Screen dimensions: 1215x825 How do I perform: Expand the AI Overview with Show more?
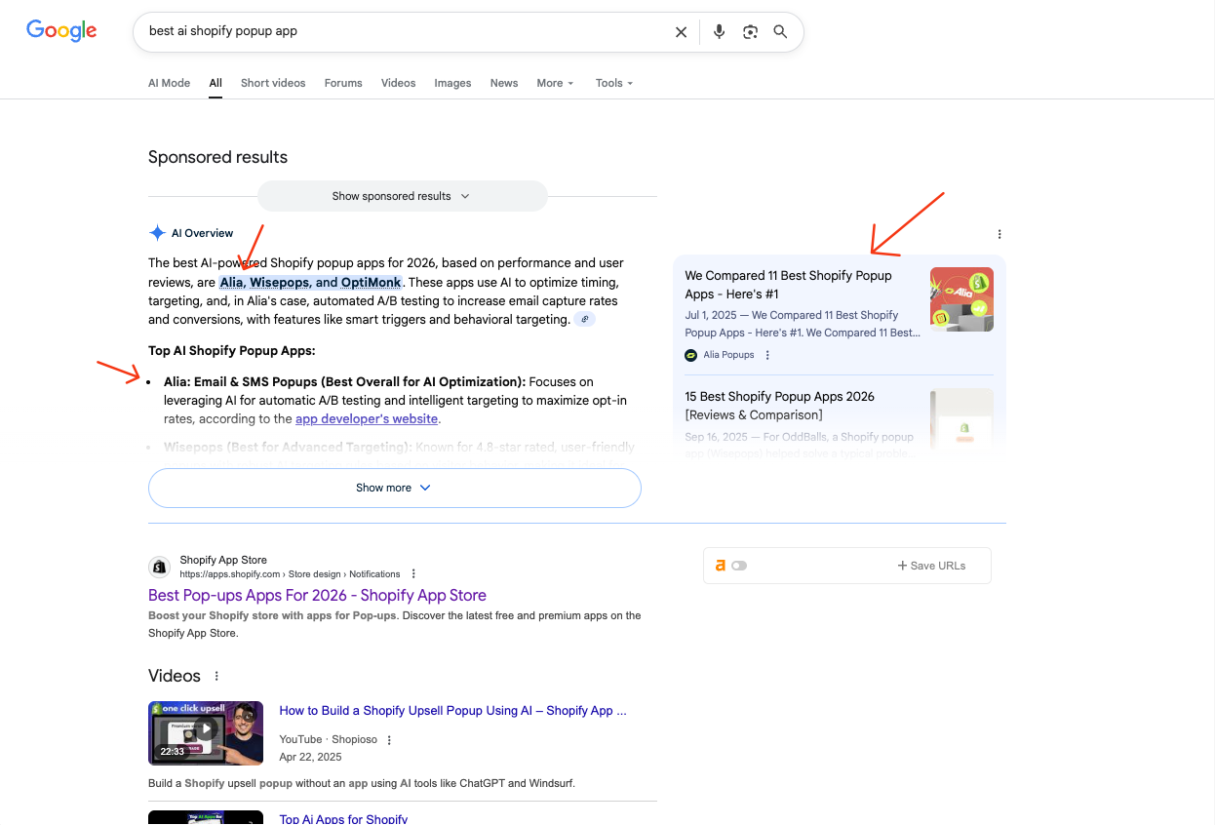[x=394, y=488]
